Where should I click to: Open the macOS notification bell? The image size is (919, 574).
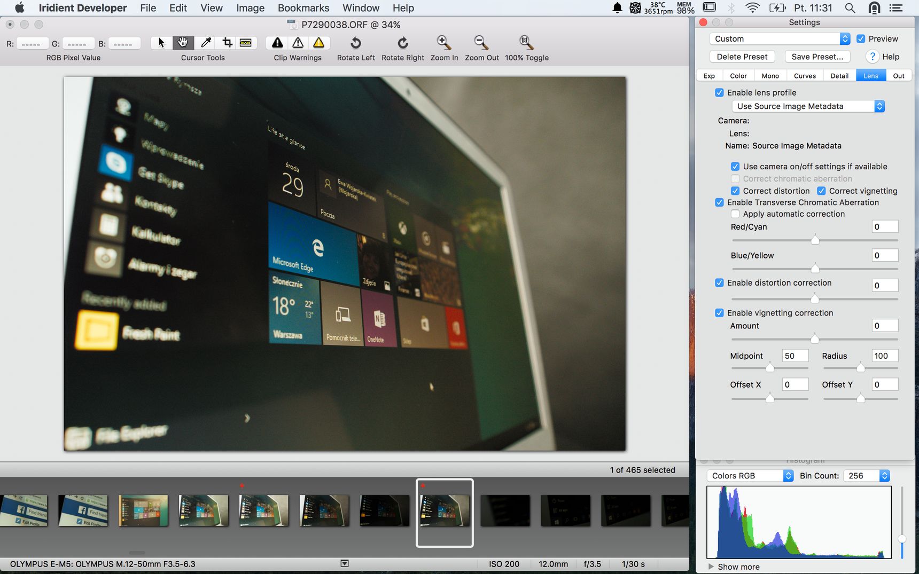[x=617, y=7]
